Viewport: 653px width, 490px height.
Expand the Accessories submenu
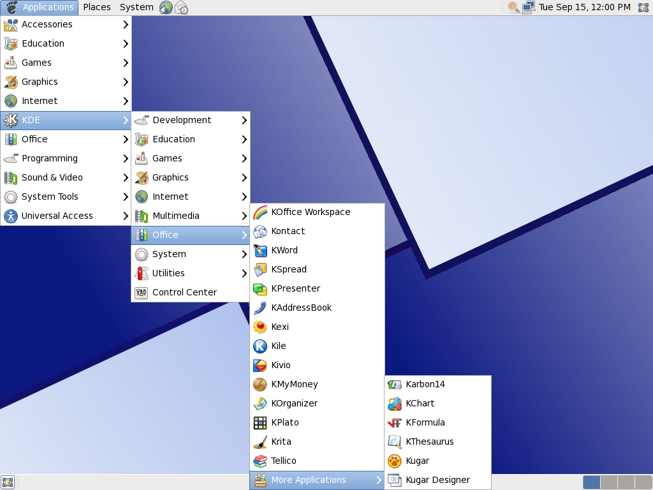66,25
